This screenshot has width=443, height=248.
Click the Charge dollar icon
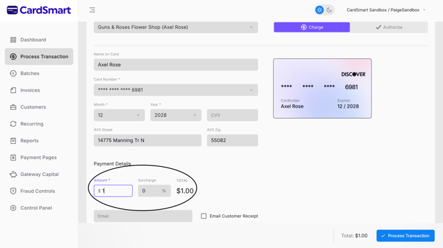tap(303, 27)
